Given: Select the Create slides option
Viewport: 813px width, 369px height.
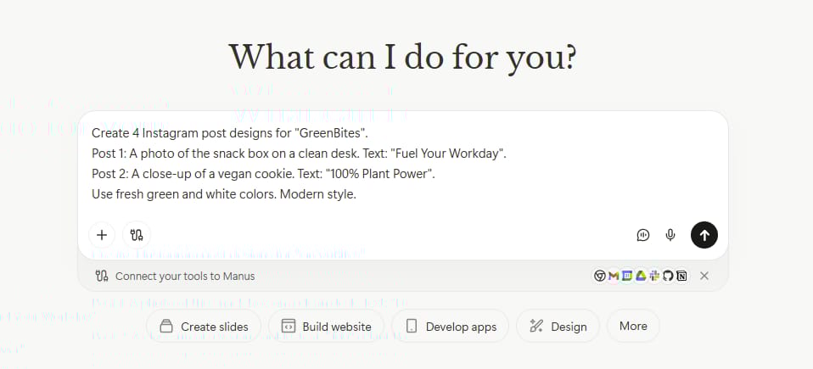Looking at the screenshot, I should pyautogui.click(x=204, y=327).
